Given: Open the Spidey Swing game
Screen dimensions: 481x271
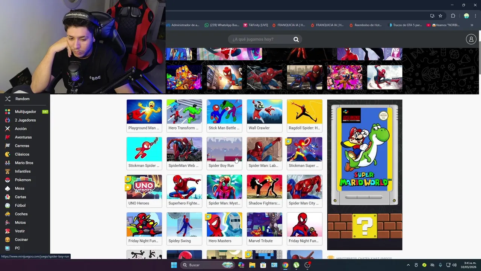Looking at the screenshot, I should (184, 228).
